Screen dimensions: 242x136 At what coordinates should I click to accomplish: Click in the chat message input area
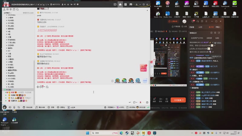(x=92, y=95)
